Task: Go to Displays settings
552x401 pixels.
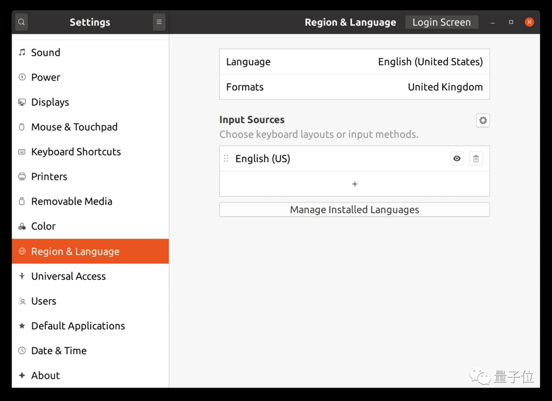Action: coord(50,102)
